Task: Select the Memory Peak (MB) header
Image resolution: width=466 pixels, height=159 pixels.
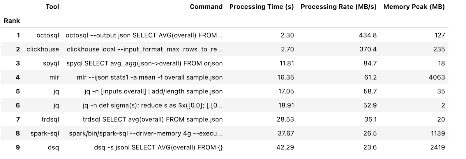Action: pyautogui.click(x=414, y=7)
